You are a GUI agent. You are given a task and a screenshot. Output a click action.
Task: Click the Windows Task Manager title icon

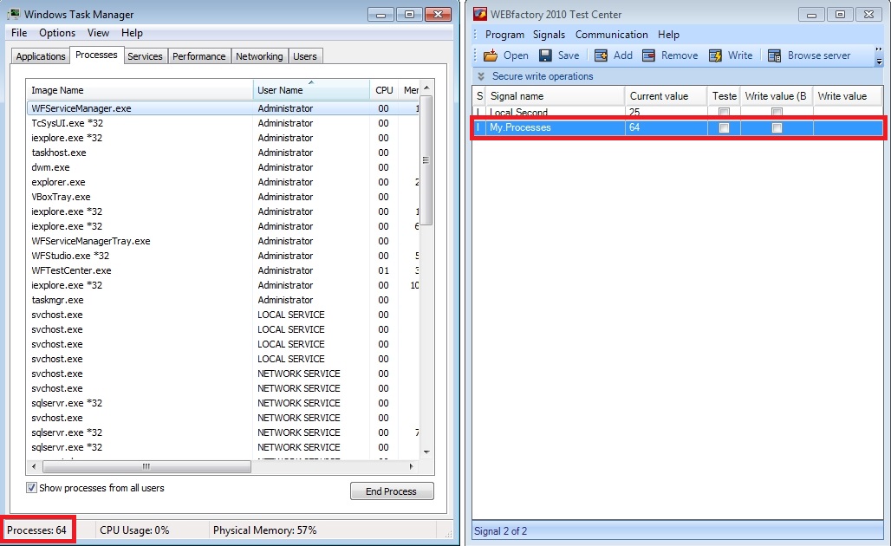pos(14,15)
